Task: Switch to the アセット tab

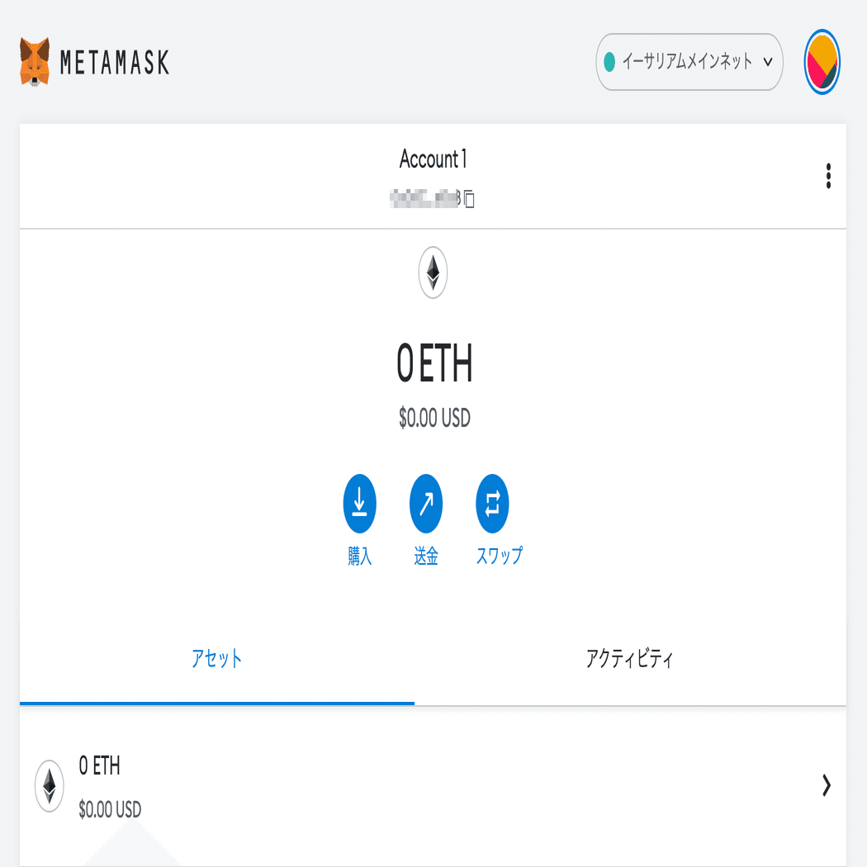Action: click(216, 659)
